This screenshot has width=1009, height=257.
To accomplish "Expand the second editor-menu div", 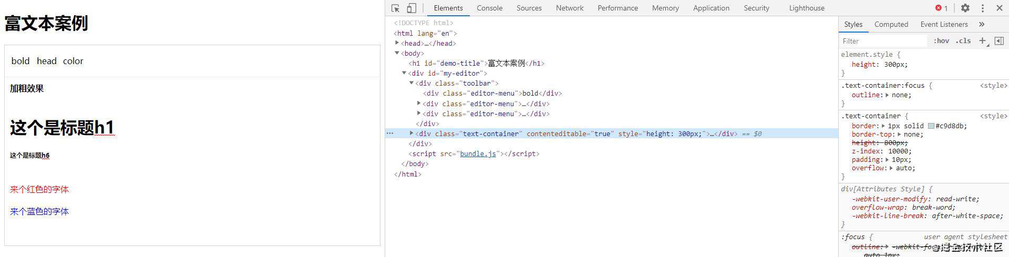I will point(419,104).
